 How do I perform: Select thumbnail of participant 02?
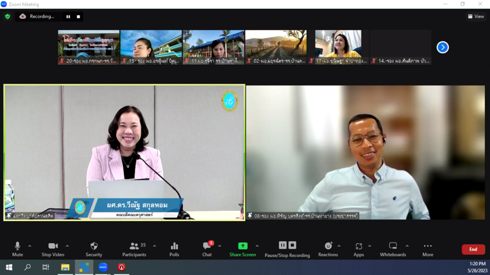coord(276,47)
